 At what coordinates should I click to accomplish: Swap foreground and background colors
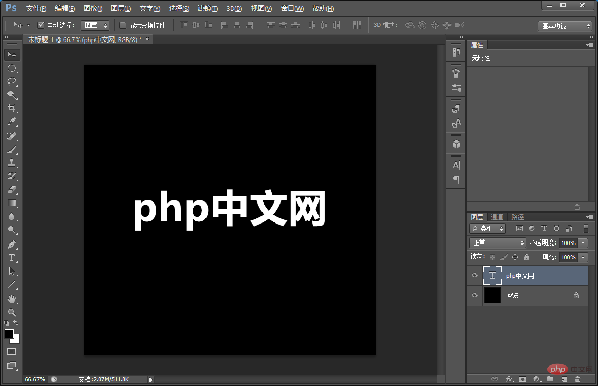point(16,323)
